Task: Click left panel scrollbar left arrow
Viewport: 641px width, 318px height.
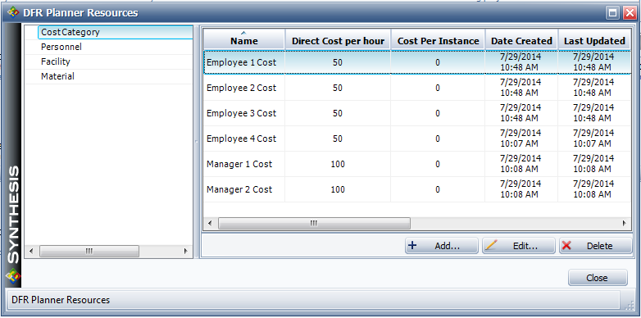Action: tap(31, 251)
